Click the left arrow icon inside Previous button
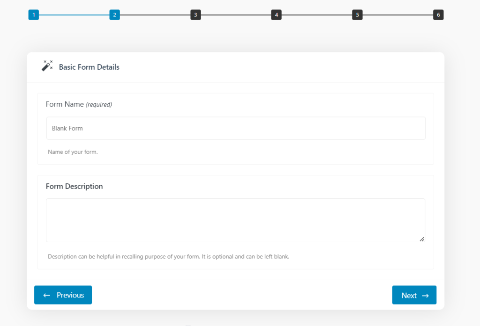Image resolution: width=480 pixels, height=326 pixels. (46, 295)
